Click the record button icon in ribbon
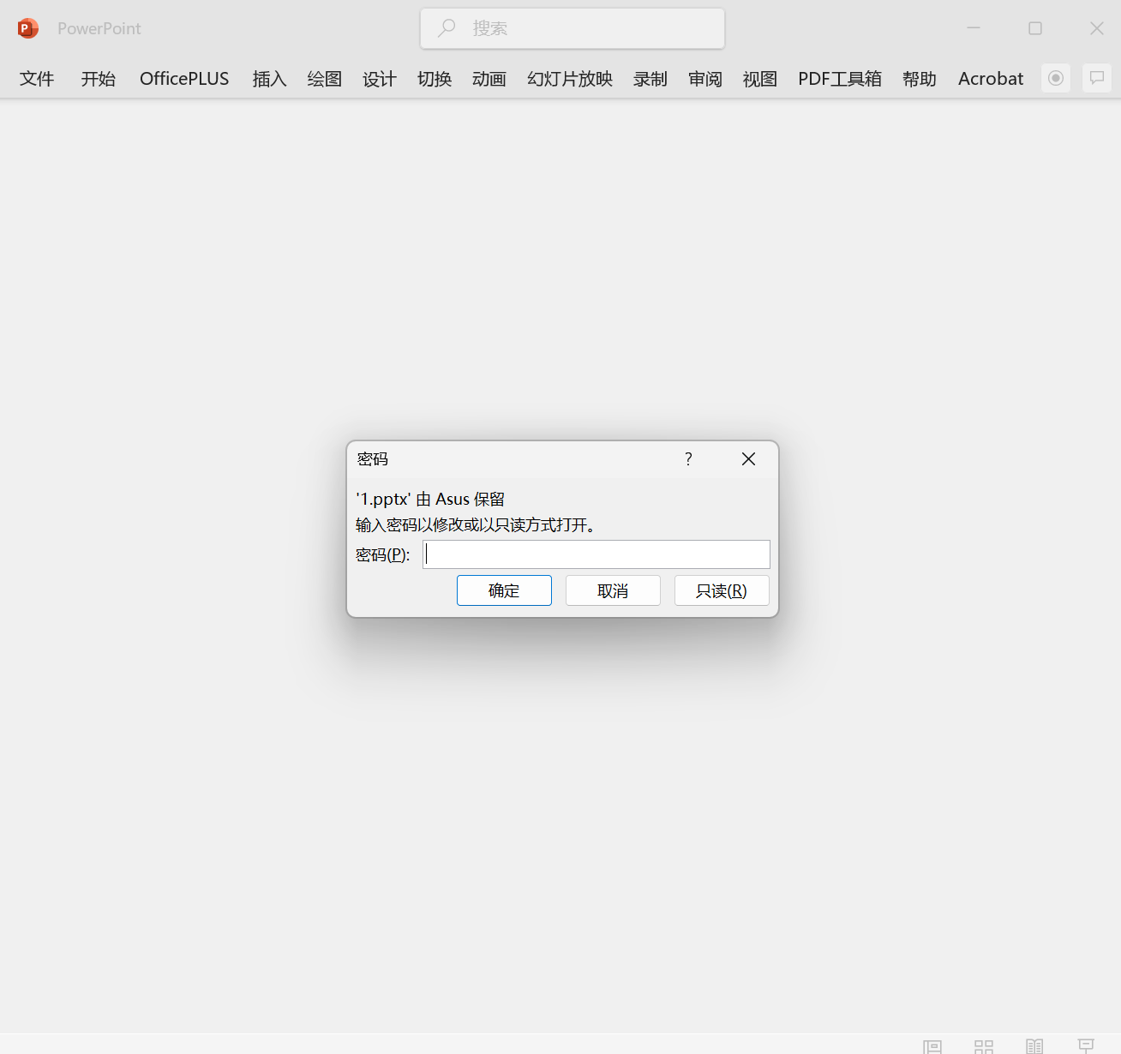 pos(1056,78)
